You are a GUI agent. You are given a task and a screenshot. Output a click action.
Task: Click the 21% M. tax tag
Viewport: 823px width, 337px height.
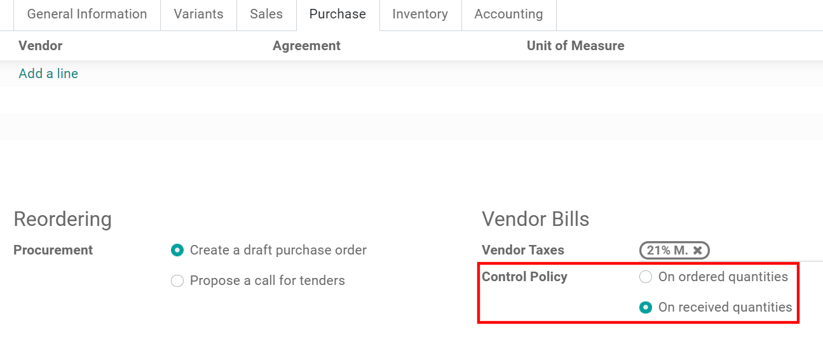tap(667, 251)
